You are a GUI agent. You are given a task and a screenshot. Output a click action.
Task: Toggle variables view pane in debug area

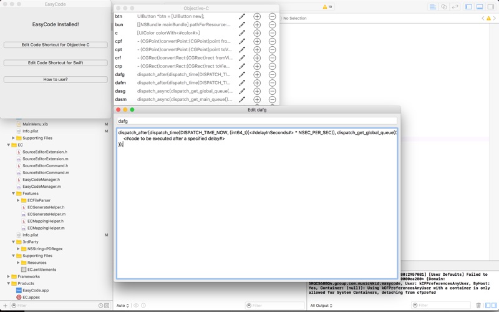tap(488, 305)
